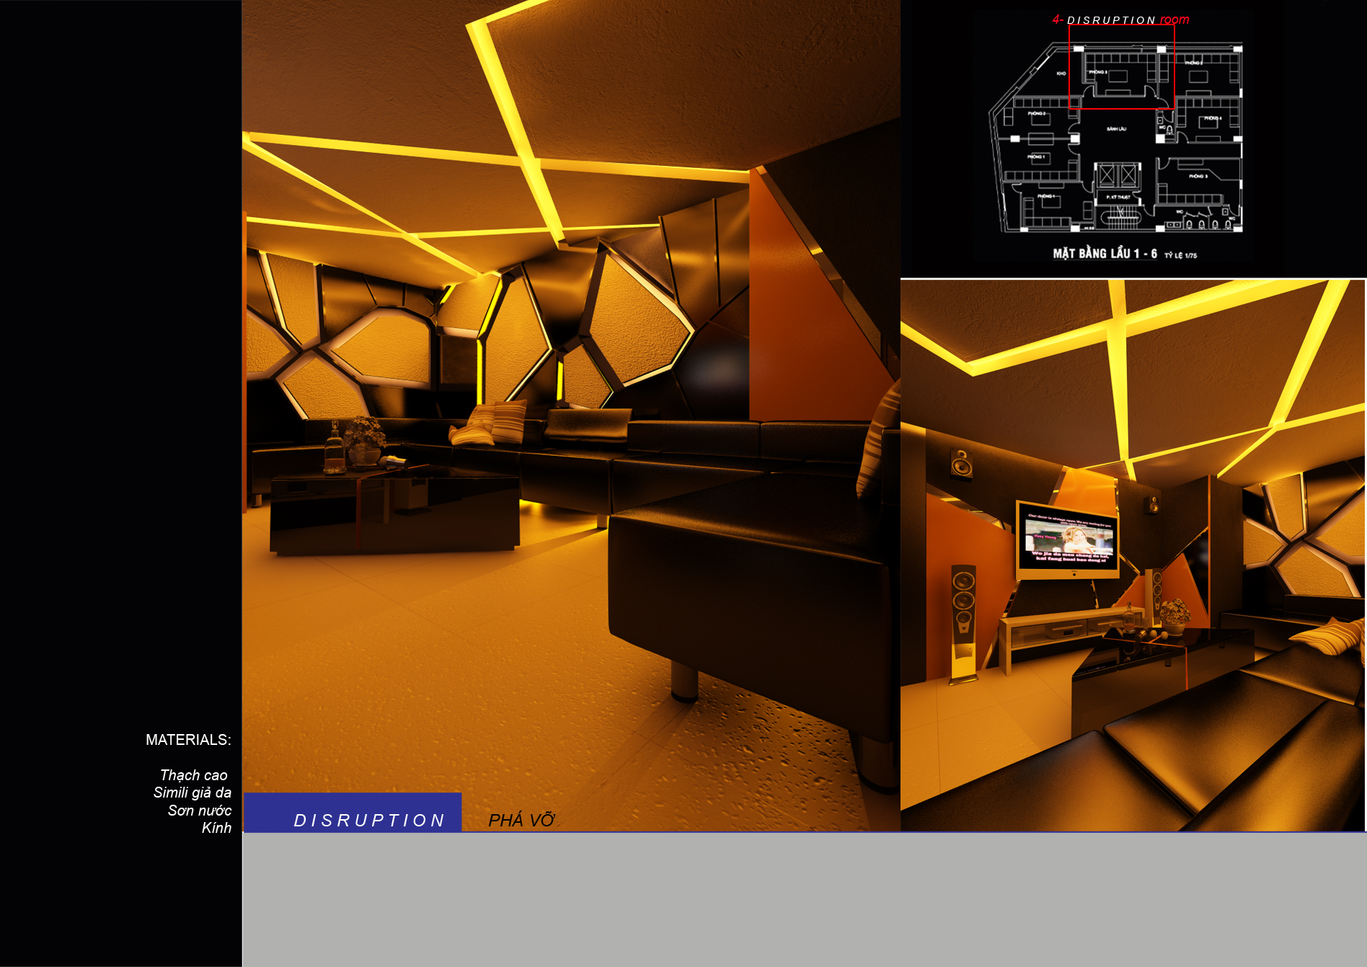This screenshot has height=967, width=1367.
Task: Click the blue DISRUPTION title banner
Action: point(353,813)
